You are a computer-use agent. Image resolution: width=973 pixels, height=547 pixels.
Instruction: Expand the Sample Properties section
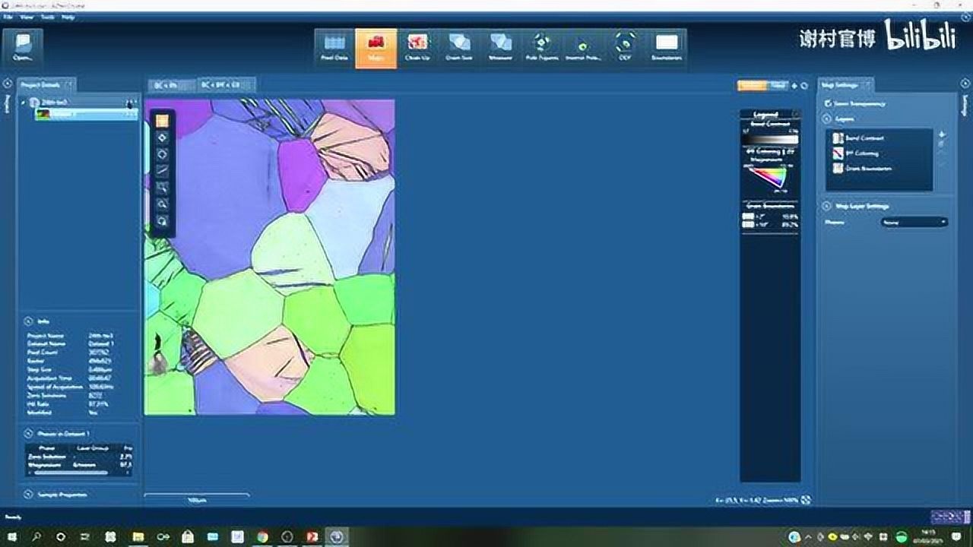point(28,495)
